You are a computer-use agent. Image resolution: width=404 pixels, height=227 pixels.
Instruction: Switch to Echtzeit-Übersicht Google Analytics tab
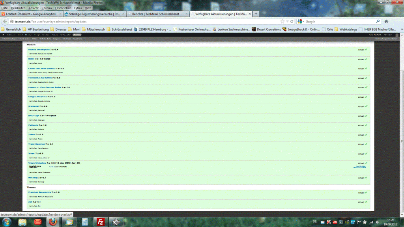(31, 14)
